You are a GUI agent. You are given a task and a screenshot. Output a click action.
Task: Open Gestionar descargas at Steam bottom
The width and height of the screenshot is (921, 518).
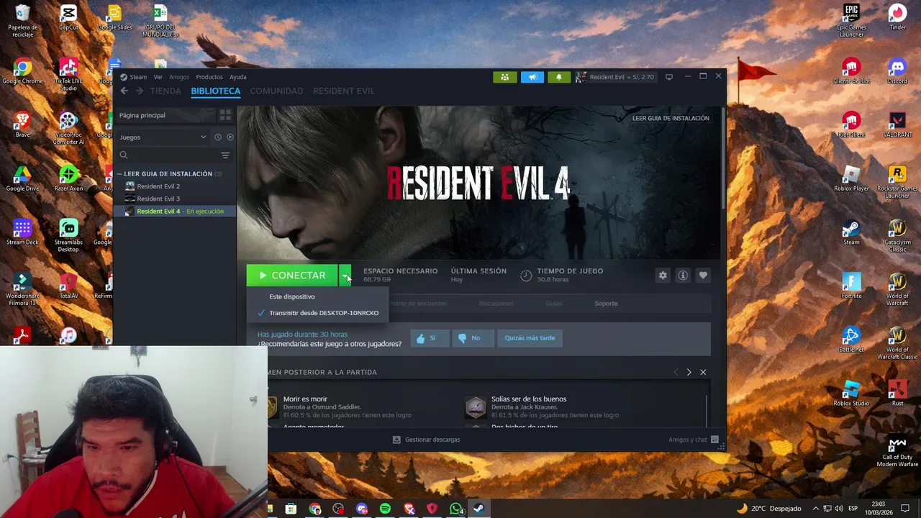click(426, 440)
